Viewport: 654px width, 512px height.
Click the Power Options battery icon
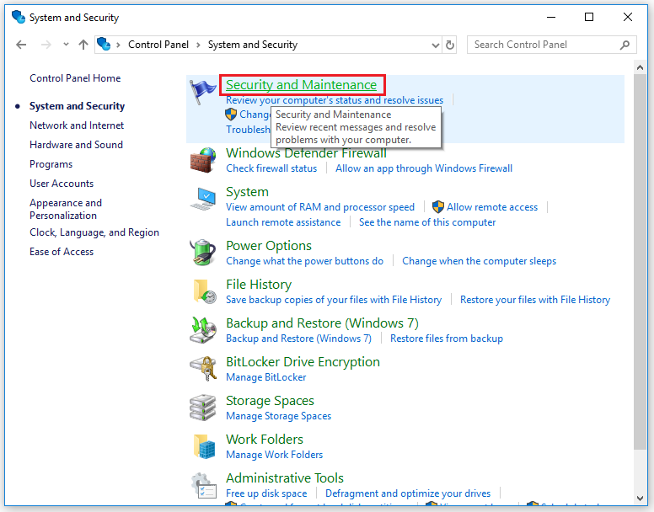[203, 252]
